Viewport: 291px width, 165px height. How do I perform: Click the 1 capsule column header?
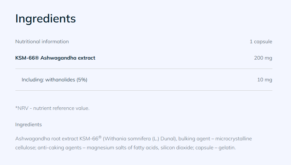(261, 42)
